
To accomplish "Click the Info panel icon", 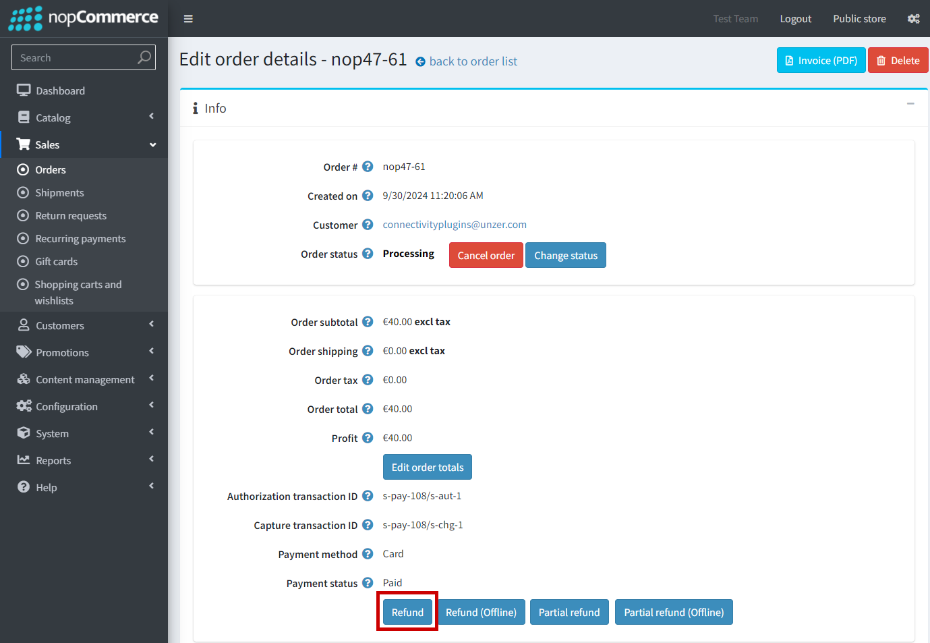I will pyautogui.click(x=196, y=108).
